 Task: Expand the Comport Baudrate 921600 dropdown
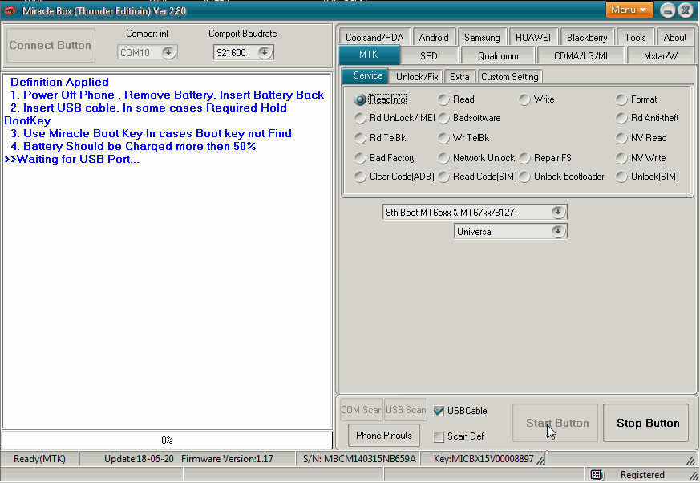pos(265,52)
